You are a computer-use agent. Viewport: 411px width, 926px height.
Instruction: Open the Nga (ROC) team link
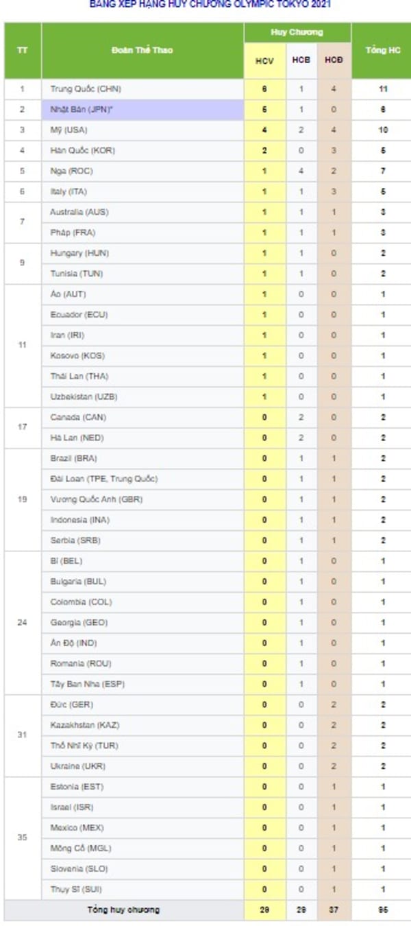71,171
